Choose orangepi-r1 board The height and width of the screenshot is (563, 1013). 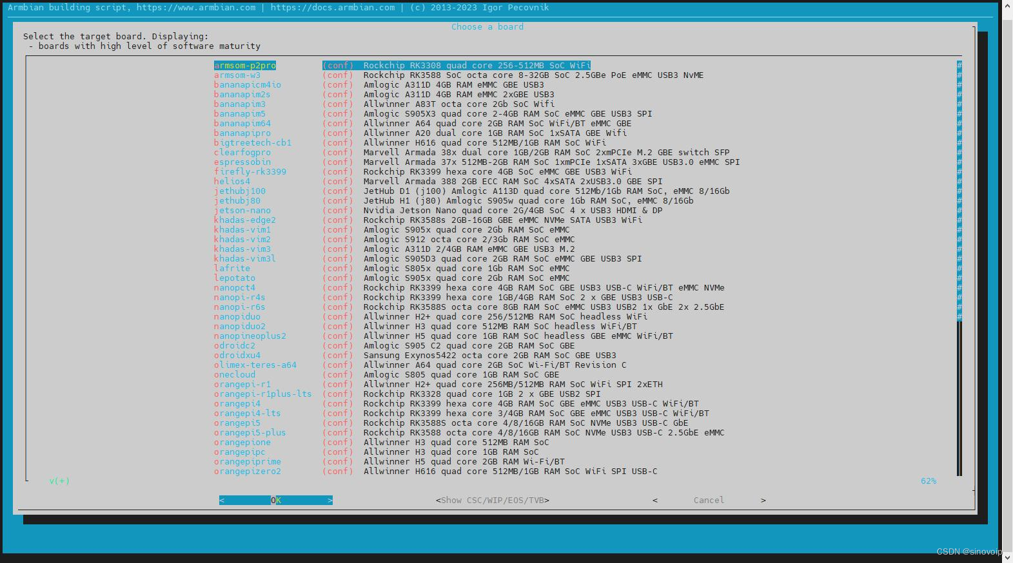(438, 384)
